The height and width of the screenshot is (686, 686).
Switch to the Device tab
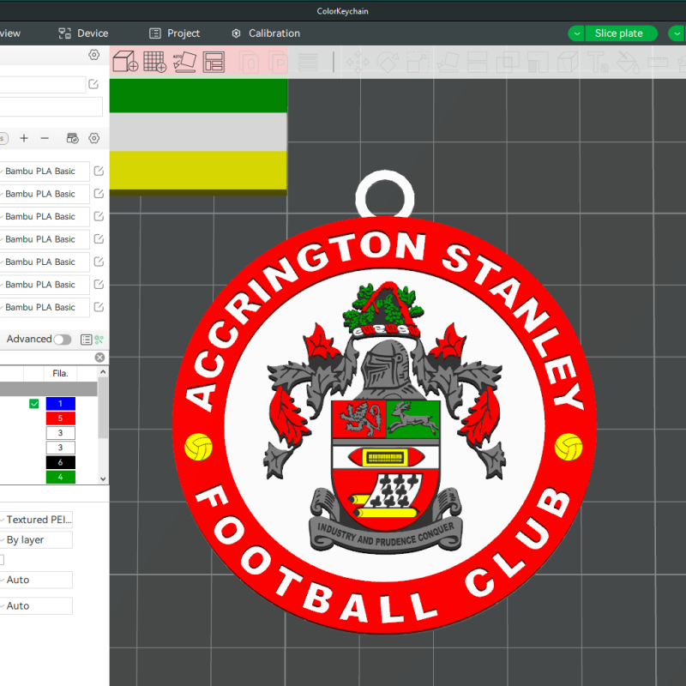pyautogui.click(x=83, y=33)
